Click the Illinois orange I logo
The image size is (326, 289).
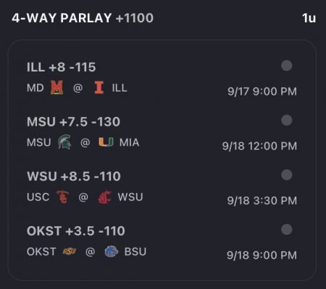click(99, 87)
